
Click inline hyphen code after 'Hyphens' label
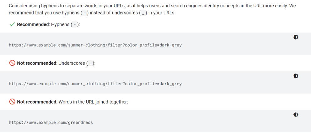click(74, 24)
